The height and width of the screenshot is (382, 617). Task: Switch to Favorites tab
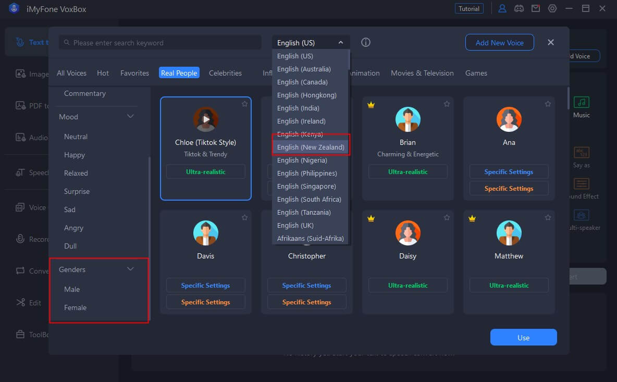click(134, 73)
